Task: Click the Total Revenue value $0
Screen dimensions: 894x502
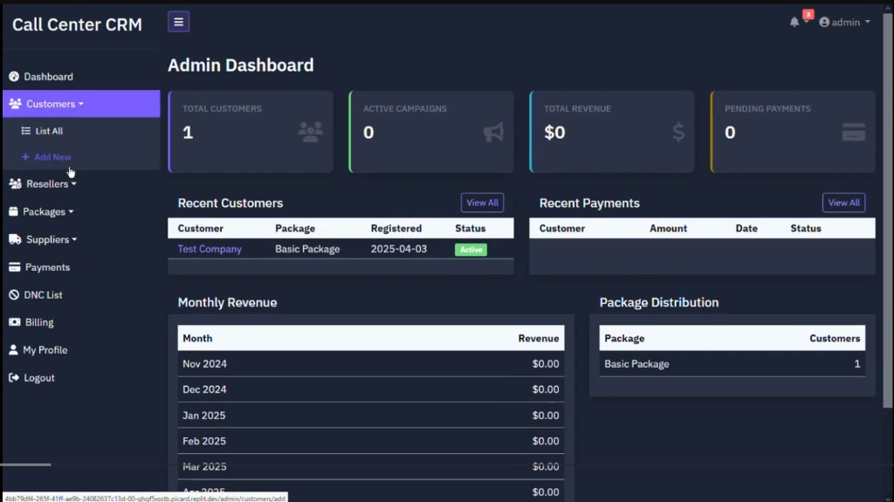Action: click(x=554, y=133)
